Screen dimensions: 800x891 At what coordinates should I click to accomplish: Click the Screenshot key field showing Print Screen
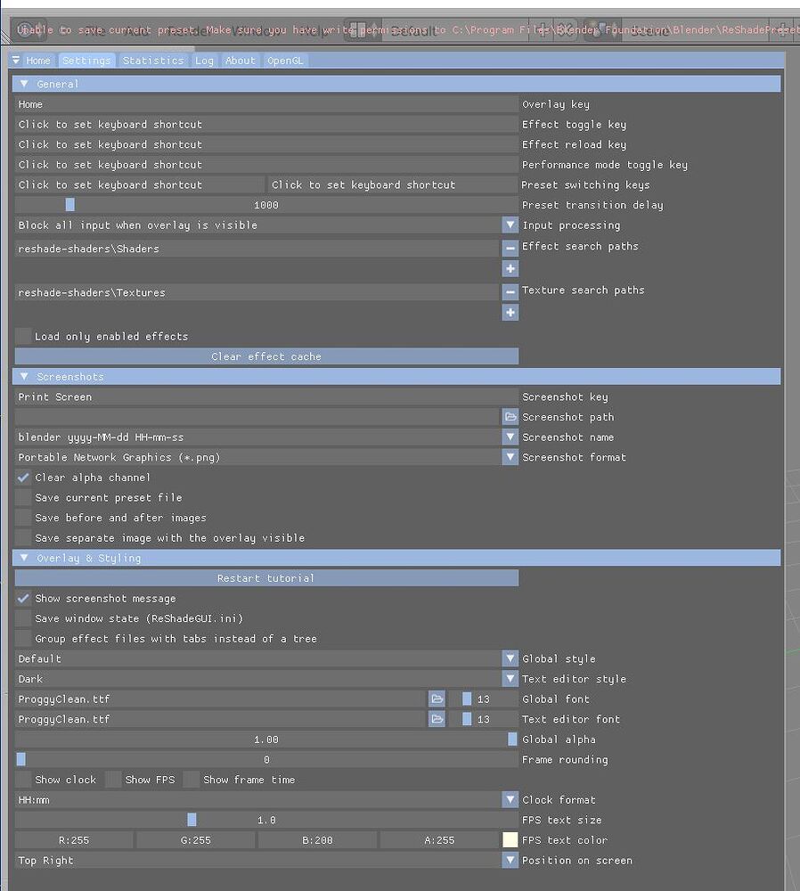266,396
